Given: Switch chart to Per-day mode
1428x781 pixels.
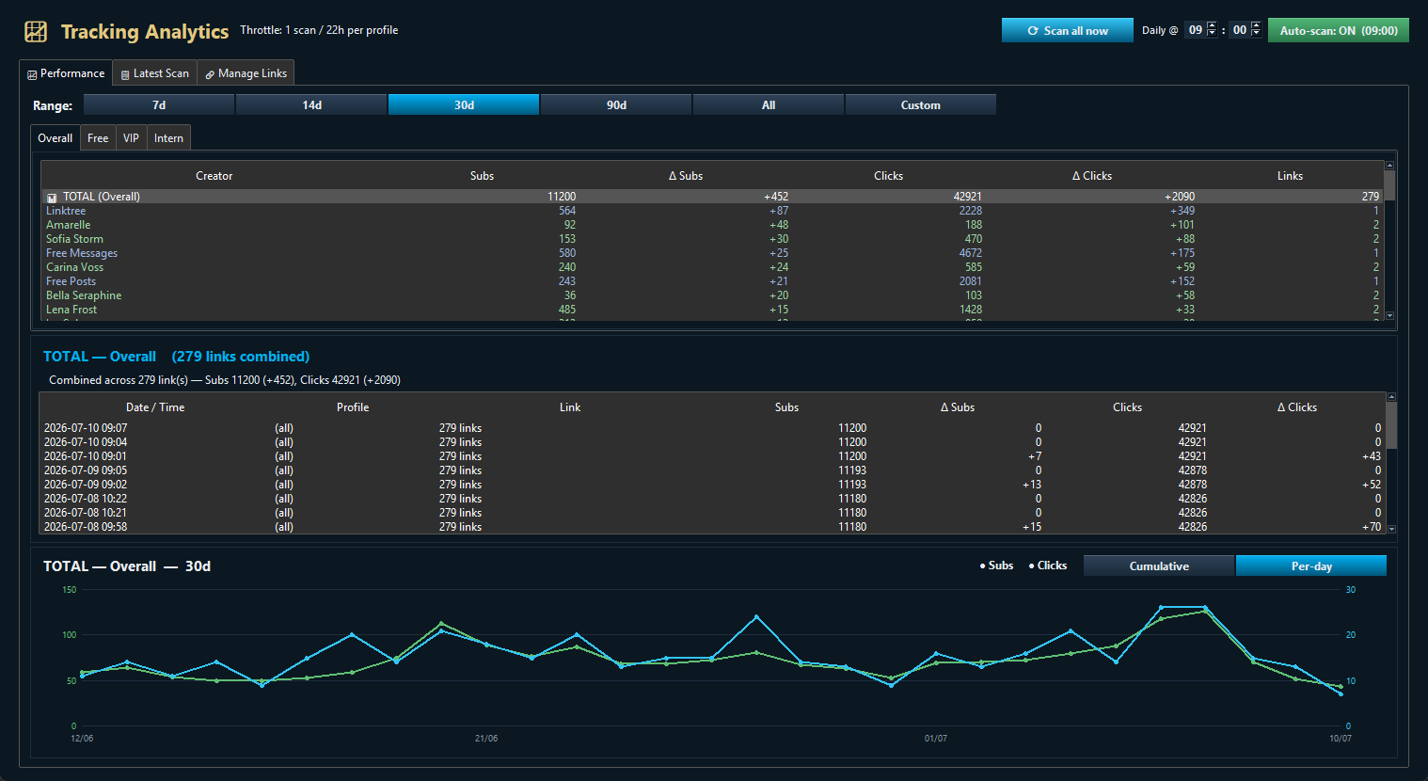Looking at the screenshot, I should 1311,566.
